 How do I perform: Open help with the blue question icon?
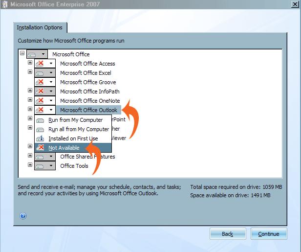click(x=23, y=216)
